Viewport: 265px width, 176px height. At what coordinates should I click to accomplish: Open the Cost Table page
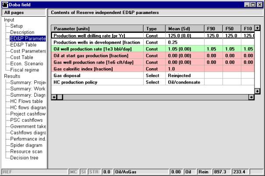21,57
